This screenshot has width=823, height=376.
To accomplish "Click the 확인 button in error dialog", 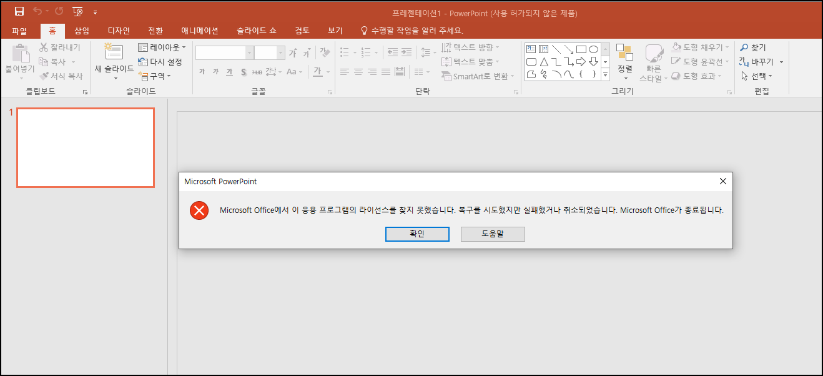I will point(417,234).
